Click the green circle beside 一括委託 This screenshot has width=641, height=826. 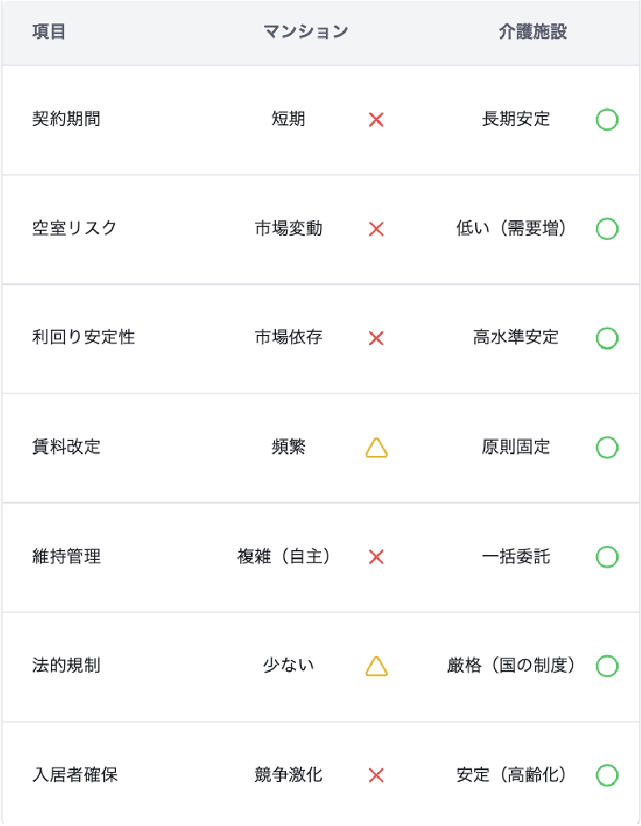pyautogui.click(x=607, y=557)
